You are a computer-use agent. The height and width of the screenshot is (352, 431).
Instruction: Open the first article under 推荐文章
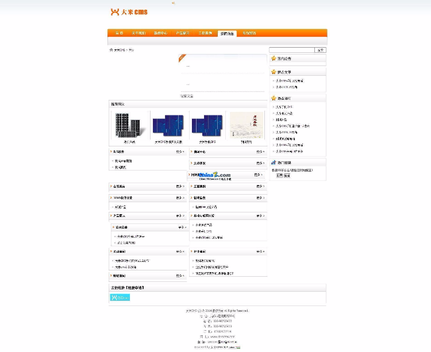[290, 81]
